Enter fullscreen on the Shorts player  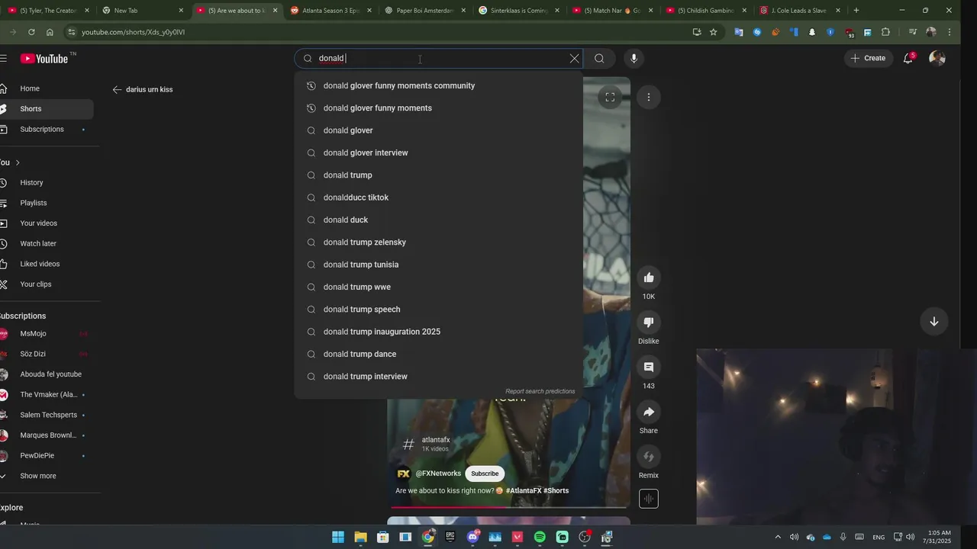pyautogui.click(x=610, y=97)
